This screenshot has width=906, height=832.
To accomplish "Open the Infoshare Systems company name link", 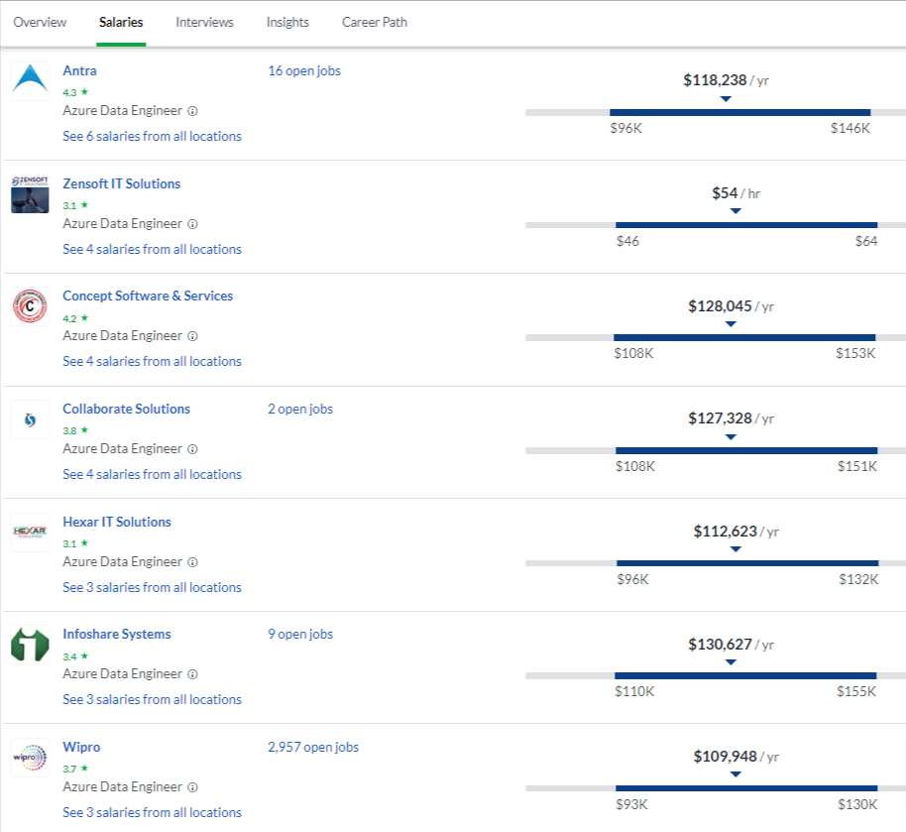I will point(117,635).
